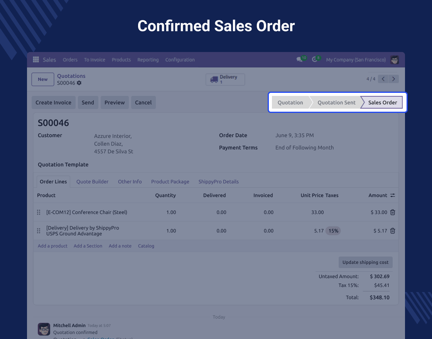Open the Reporting menu
Image resolution: width=432 pixels, height=339 pixels.
(148, 60)
